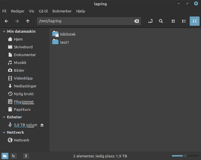Viewport: 201px width, 160px height.
Task: Open file search with the magnifier icon
Action: pyautogui.click(x=161, y=21)
